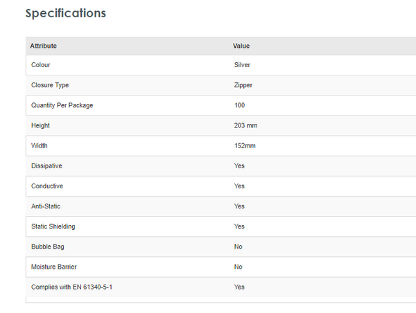The width and height of the screenshot is (416, 313).
Task: Click the Silver colour value
Action: coord(242,65)
